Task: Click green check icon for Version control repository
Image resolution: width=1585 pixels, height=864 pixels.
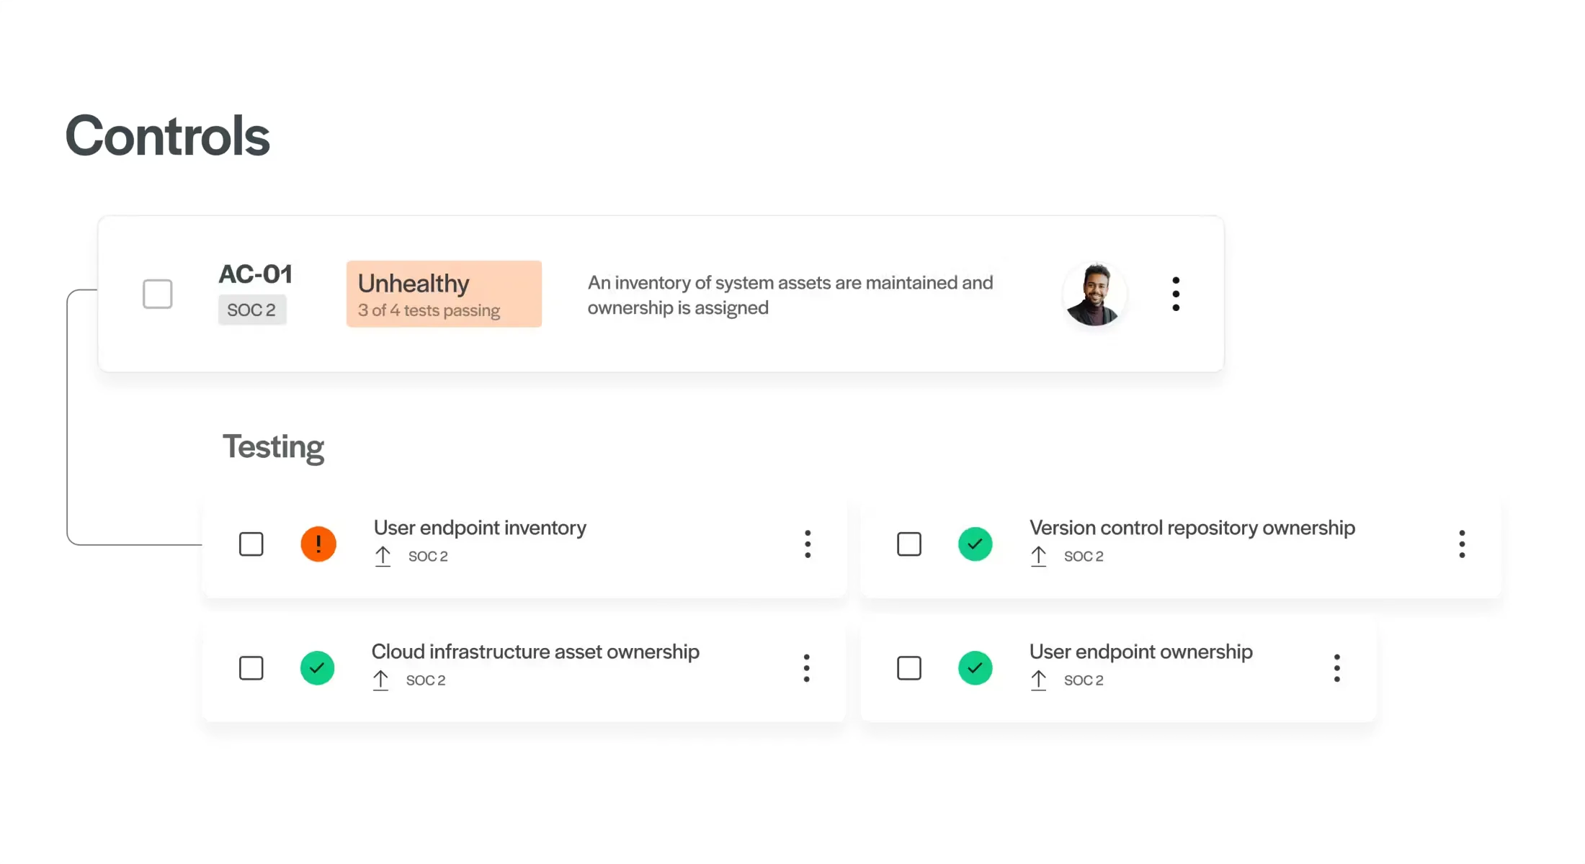Action: tap(975, 544)
